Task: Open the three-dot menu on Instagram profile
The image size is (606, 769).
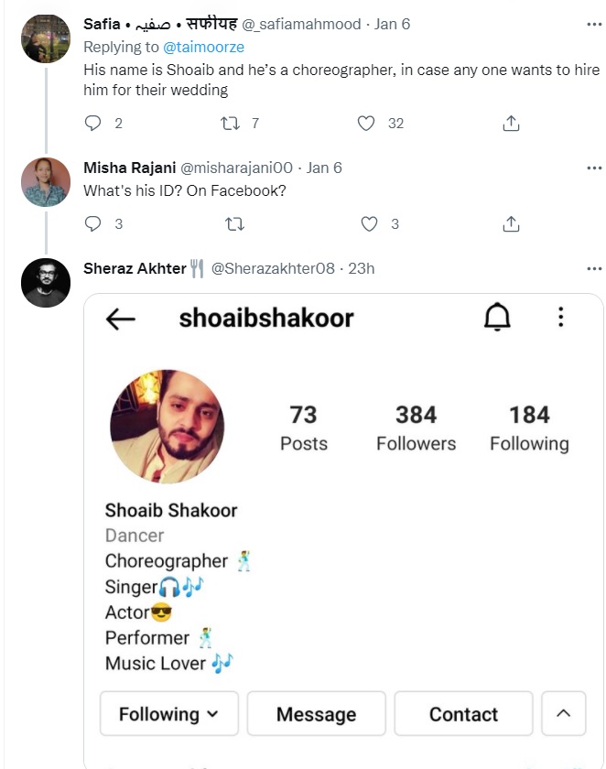Action: pos(560,318)
